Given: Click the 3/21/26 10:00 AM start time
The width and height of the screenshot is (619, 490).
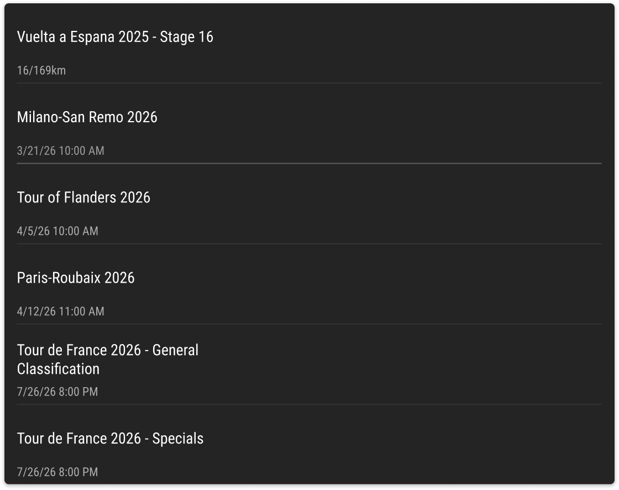Looking at the screenshot, I should point(61,151).
